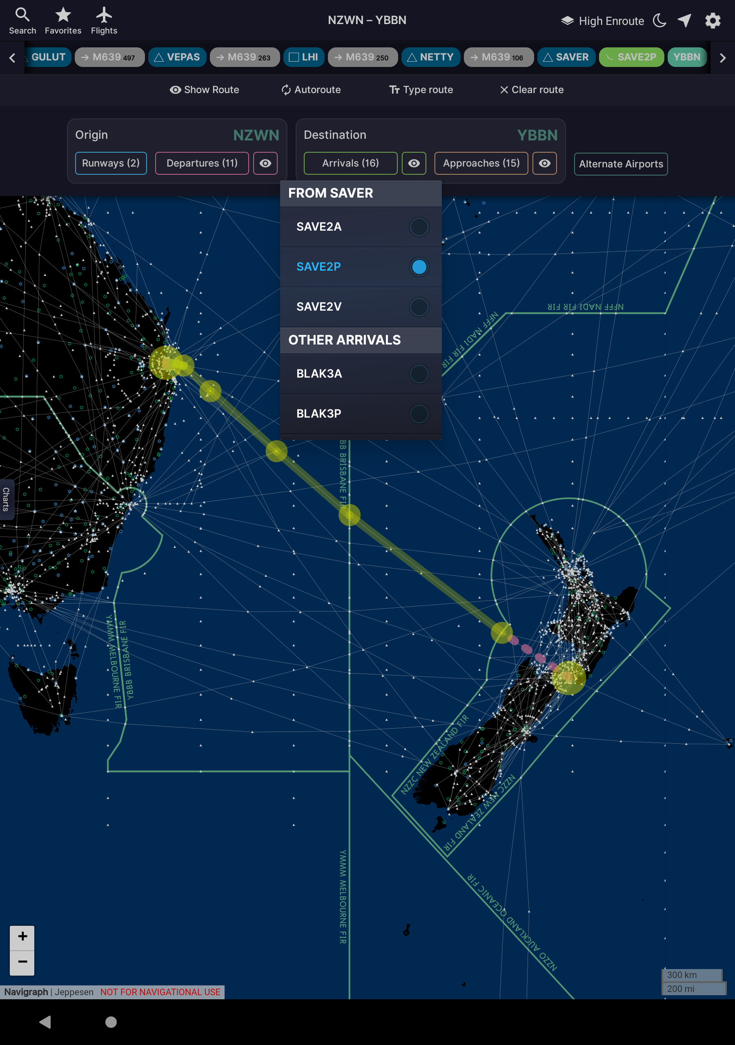Center map on current location arrow

click(x=684, y=20)
